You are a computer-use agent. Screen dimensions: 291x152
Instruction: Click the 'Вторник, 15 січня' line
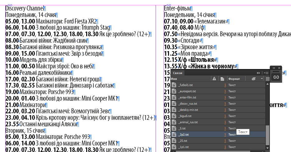(25, 131)
